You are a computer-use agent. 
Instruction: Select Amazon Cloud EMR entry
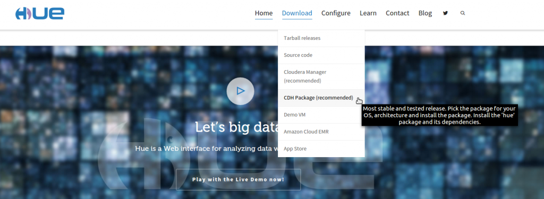321,132
